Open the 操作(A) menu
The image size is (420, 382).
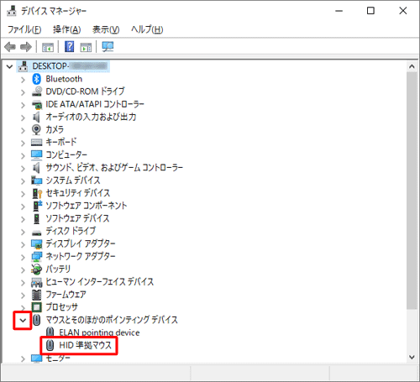coord(67,29)
